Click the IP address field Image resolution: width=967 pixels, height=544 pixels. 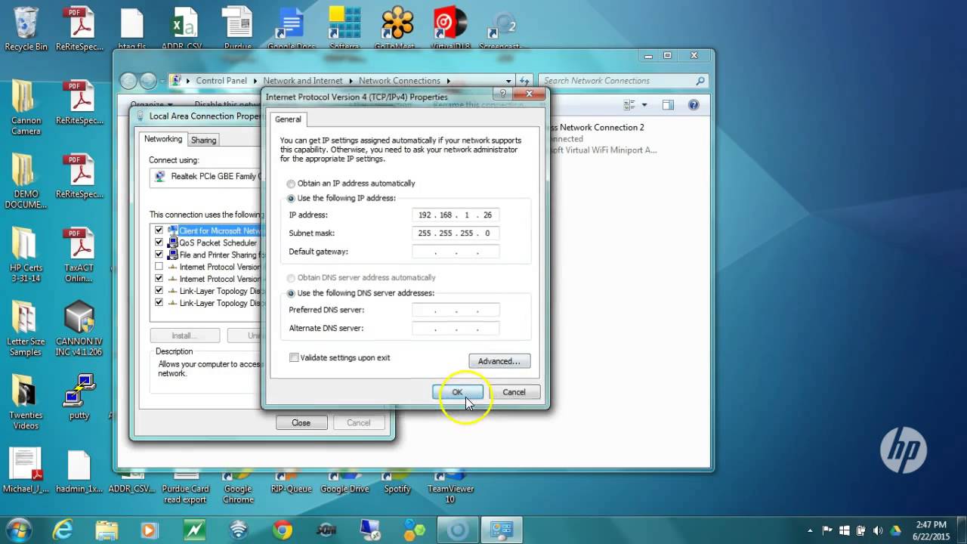point(456,215)
